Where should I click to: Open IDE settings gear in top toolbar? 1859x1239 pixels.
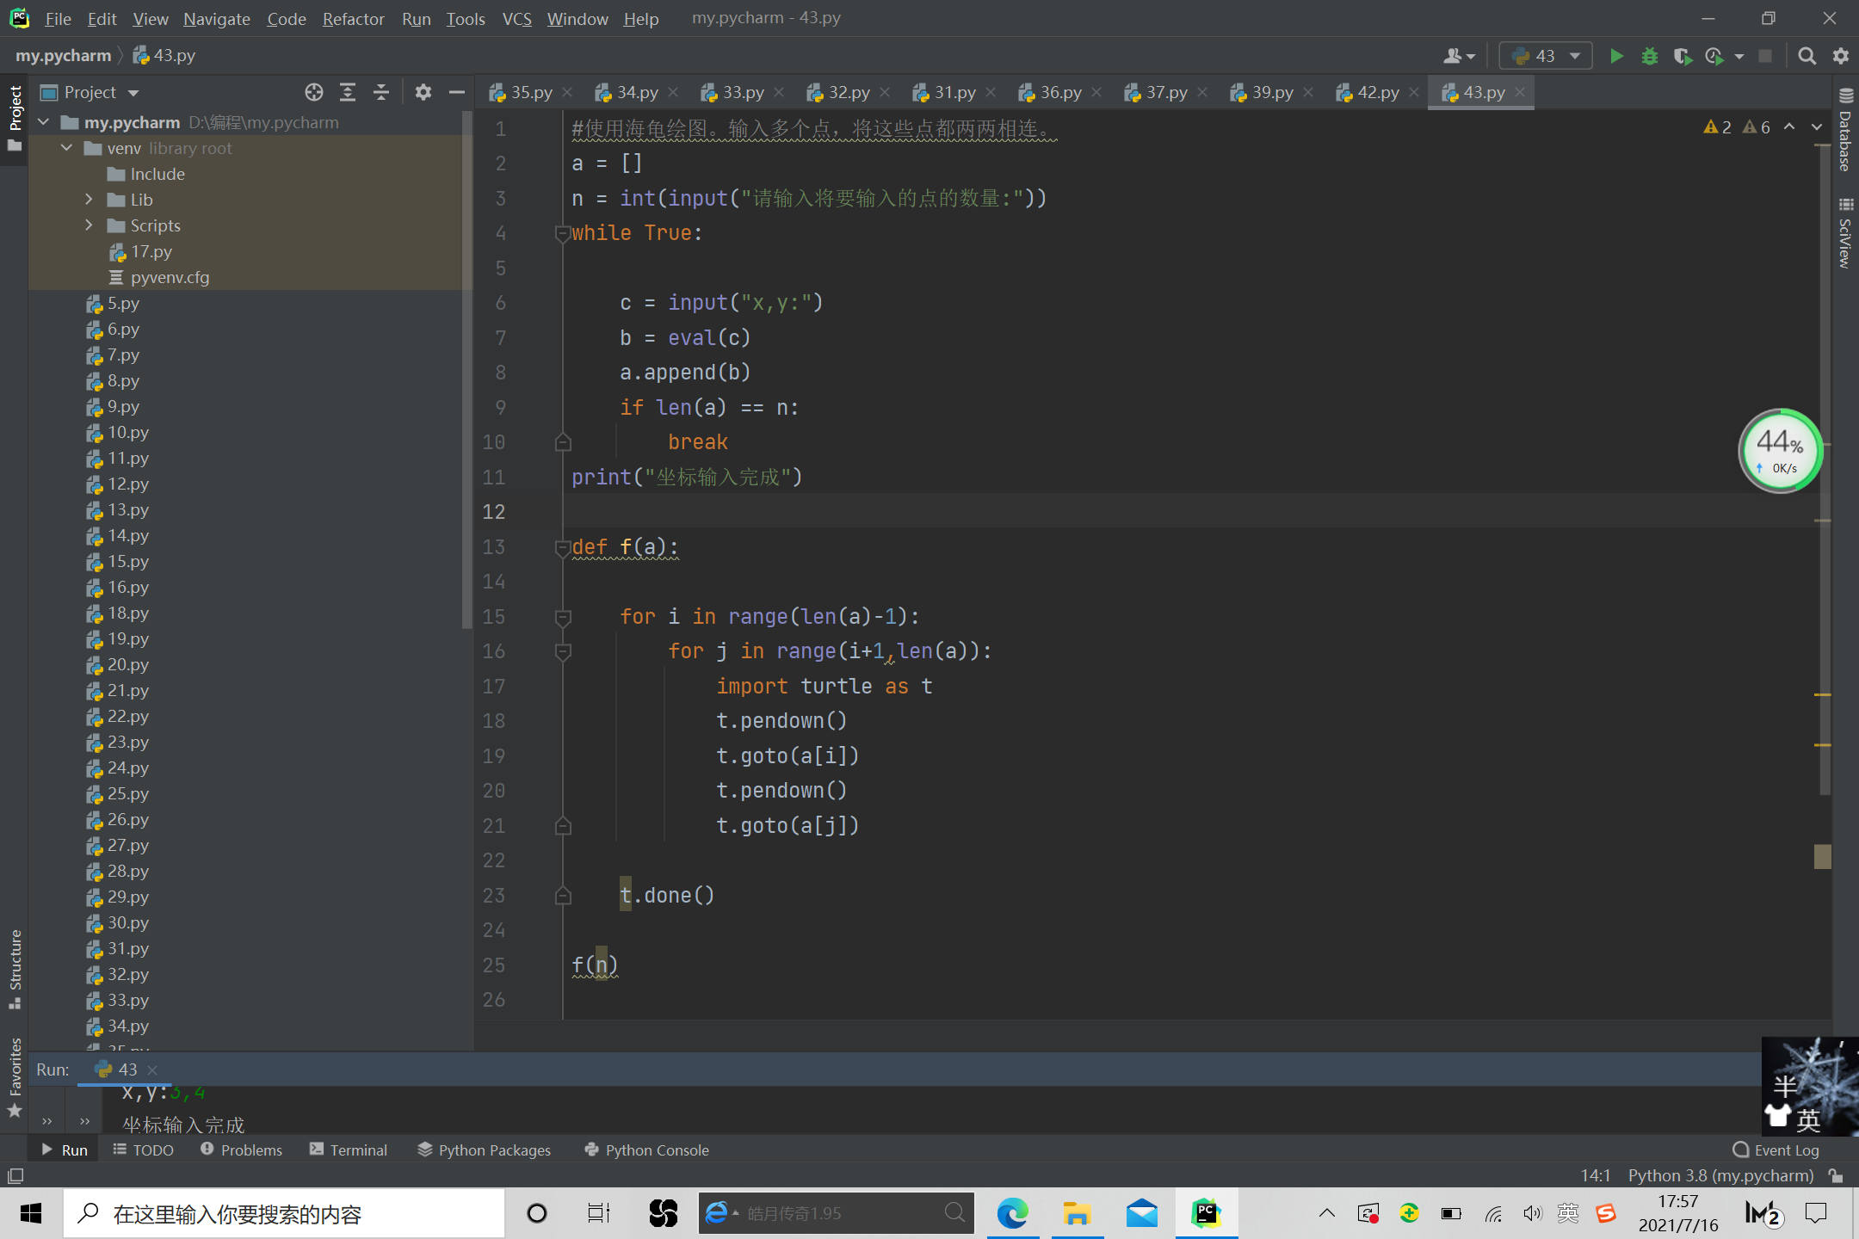[x=1841, y=56]
